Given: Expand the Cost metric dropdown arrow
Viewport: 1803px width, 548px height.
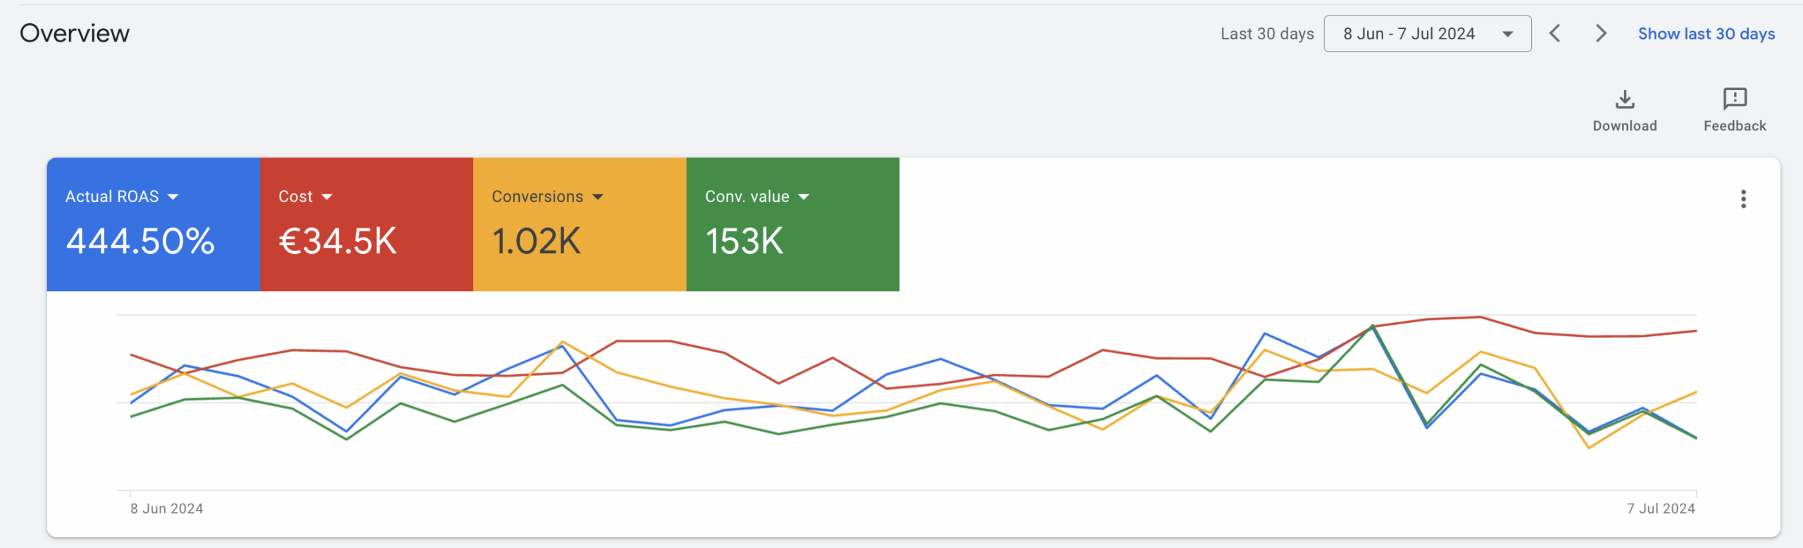Looking at the screenshot, I should coord(327,197).
